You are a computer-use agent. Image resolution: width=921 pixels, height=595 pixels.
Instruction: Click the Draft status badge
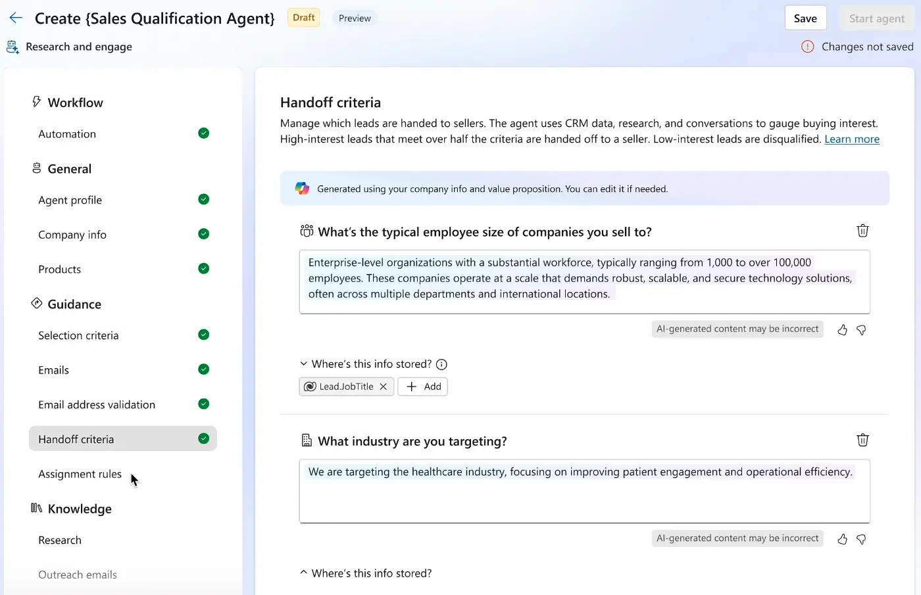click(x=304, y=18)
